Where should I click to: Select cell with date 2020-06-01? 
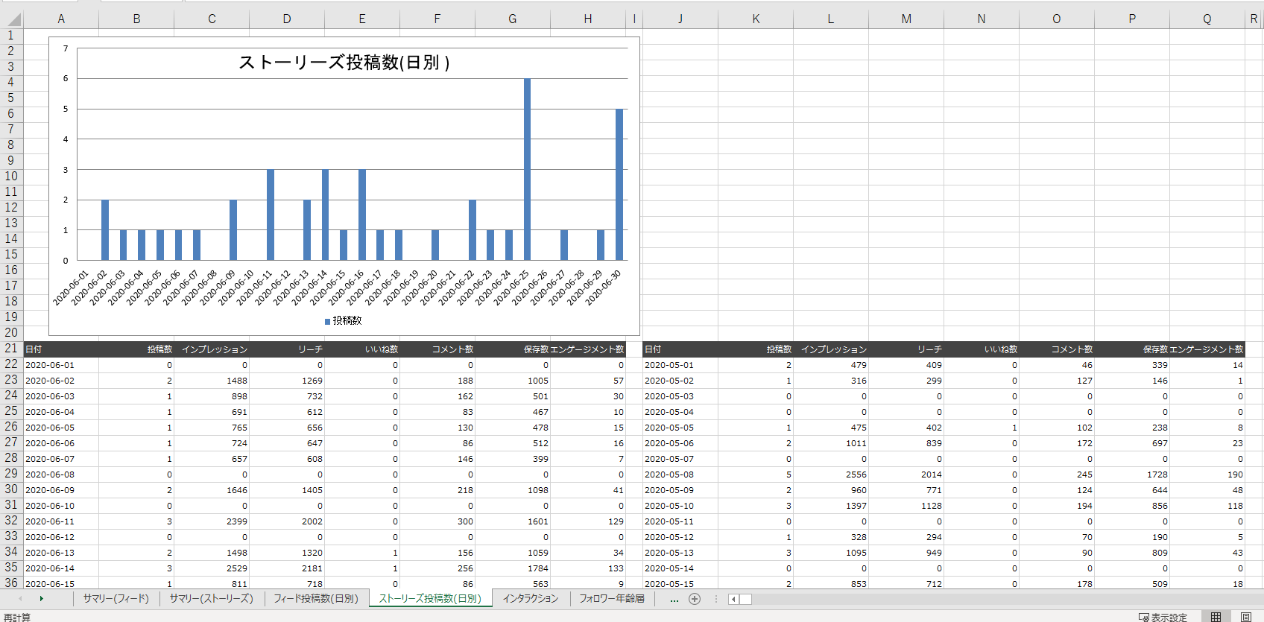click(x=61, y=365)
